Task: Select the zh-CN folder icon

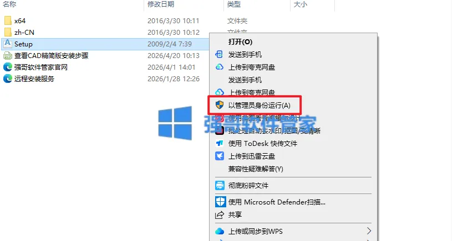Action: tap(8, 32)
